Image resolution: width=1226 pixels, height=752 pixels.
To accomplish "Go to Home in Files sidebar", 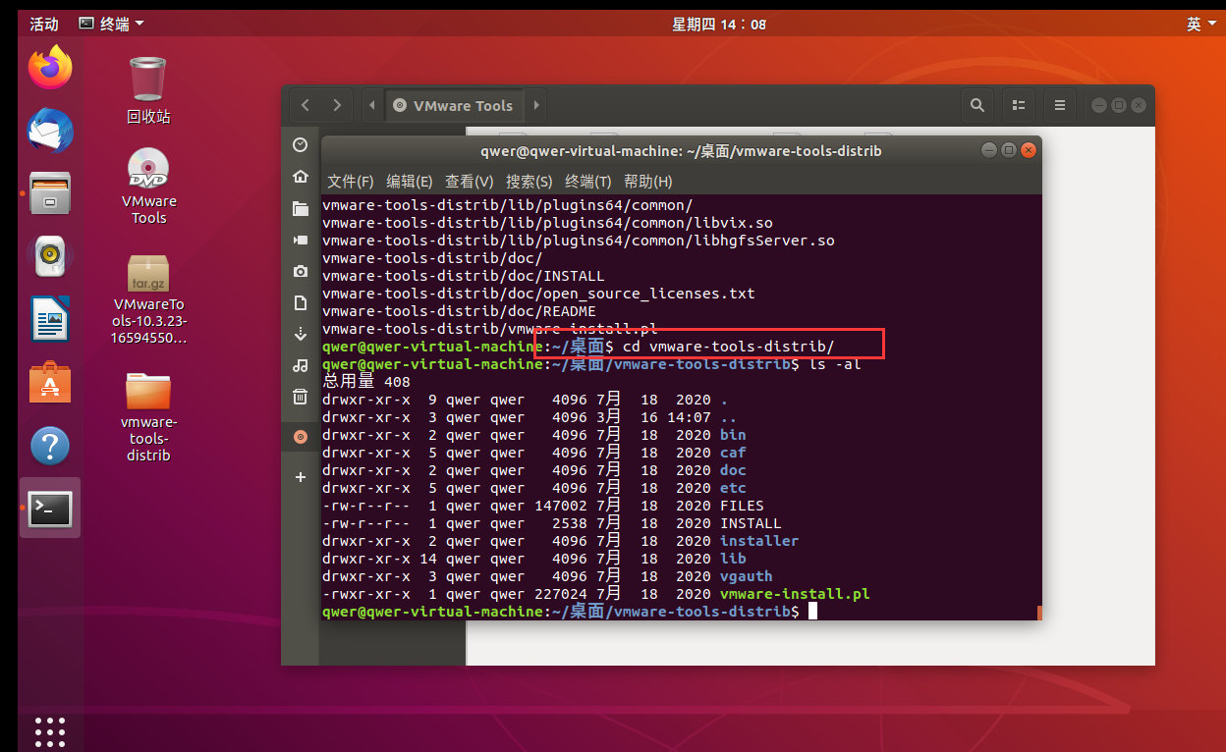I will [x=301, y=177].
